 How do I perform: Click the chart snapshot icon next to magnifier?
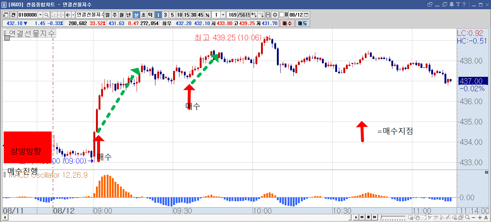coord(461,218)
